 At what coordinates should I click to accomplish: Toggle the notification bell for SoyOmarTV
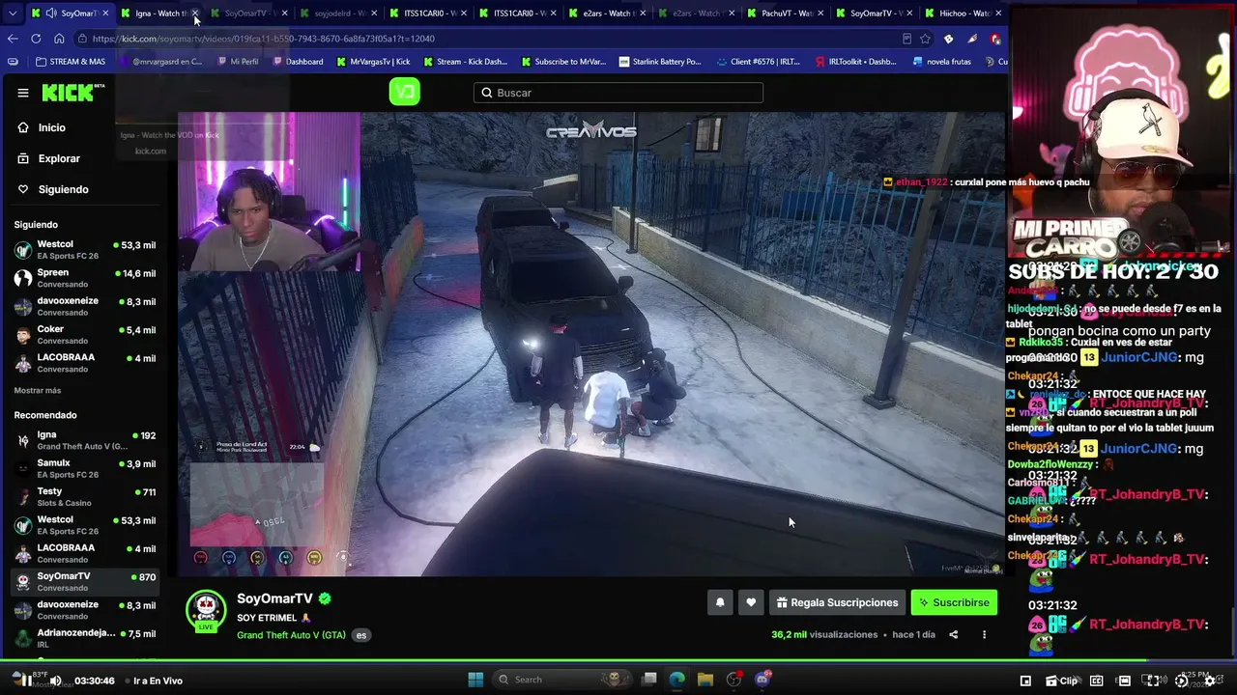720,602
